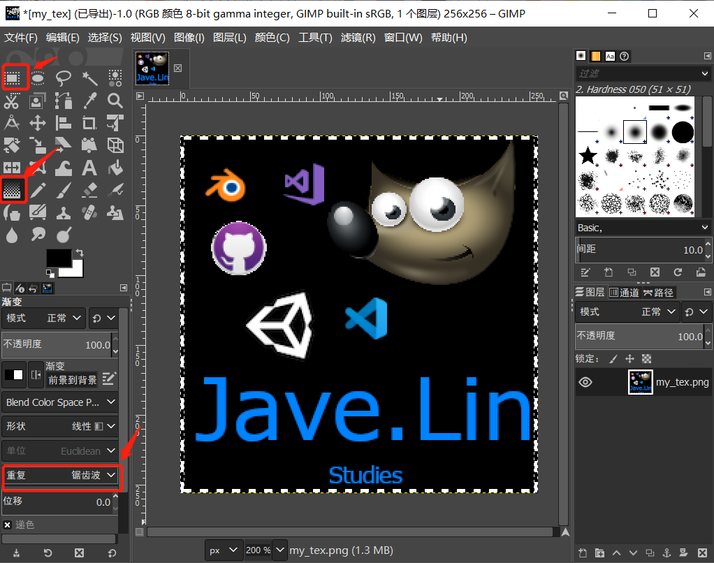Open the Basic brush tag dropdown
Image resolution: width=714 pixels, height=563 pixels.
pyautogui.click(x=643, y=228)
